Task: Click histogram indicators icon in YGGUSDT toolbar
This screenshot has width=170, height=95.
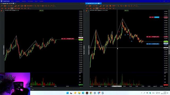Action: (x=22, y=6)
